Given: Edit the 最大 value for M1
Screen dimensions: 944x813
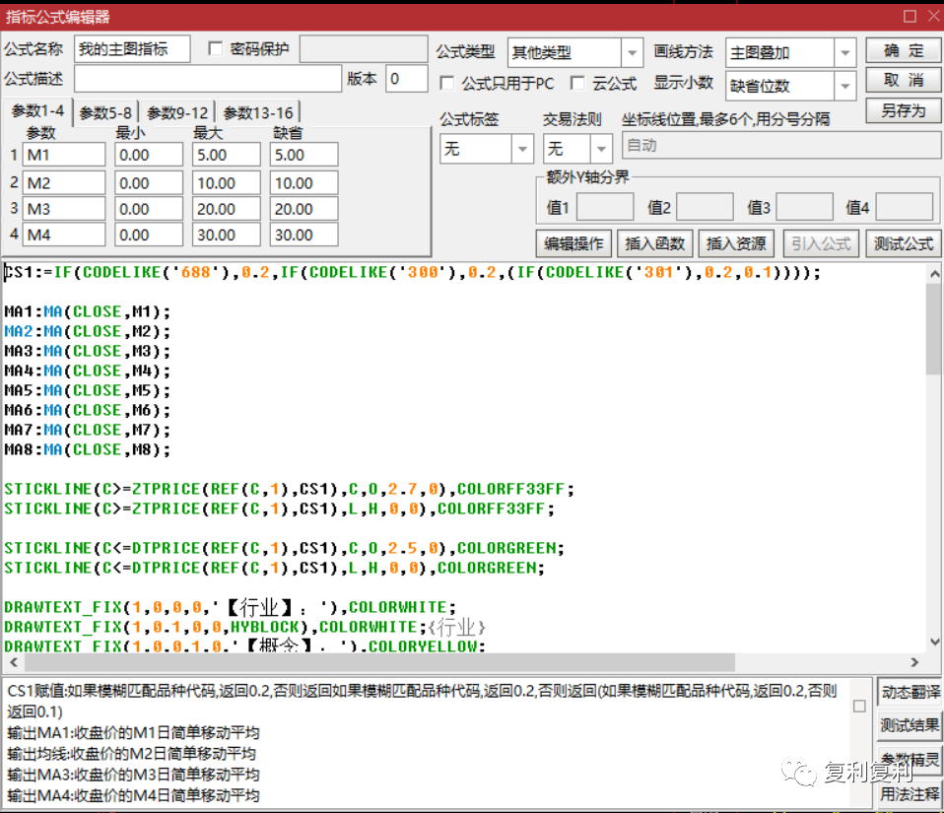Looking at the screenshot, I should pos(227,155).
